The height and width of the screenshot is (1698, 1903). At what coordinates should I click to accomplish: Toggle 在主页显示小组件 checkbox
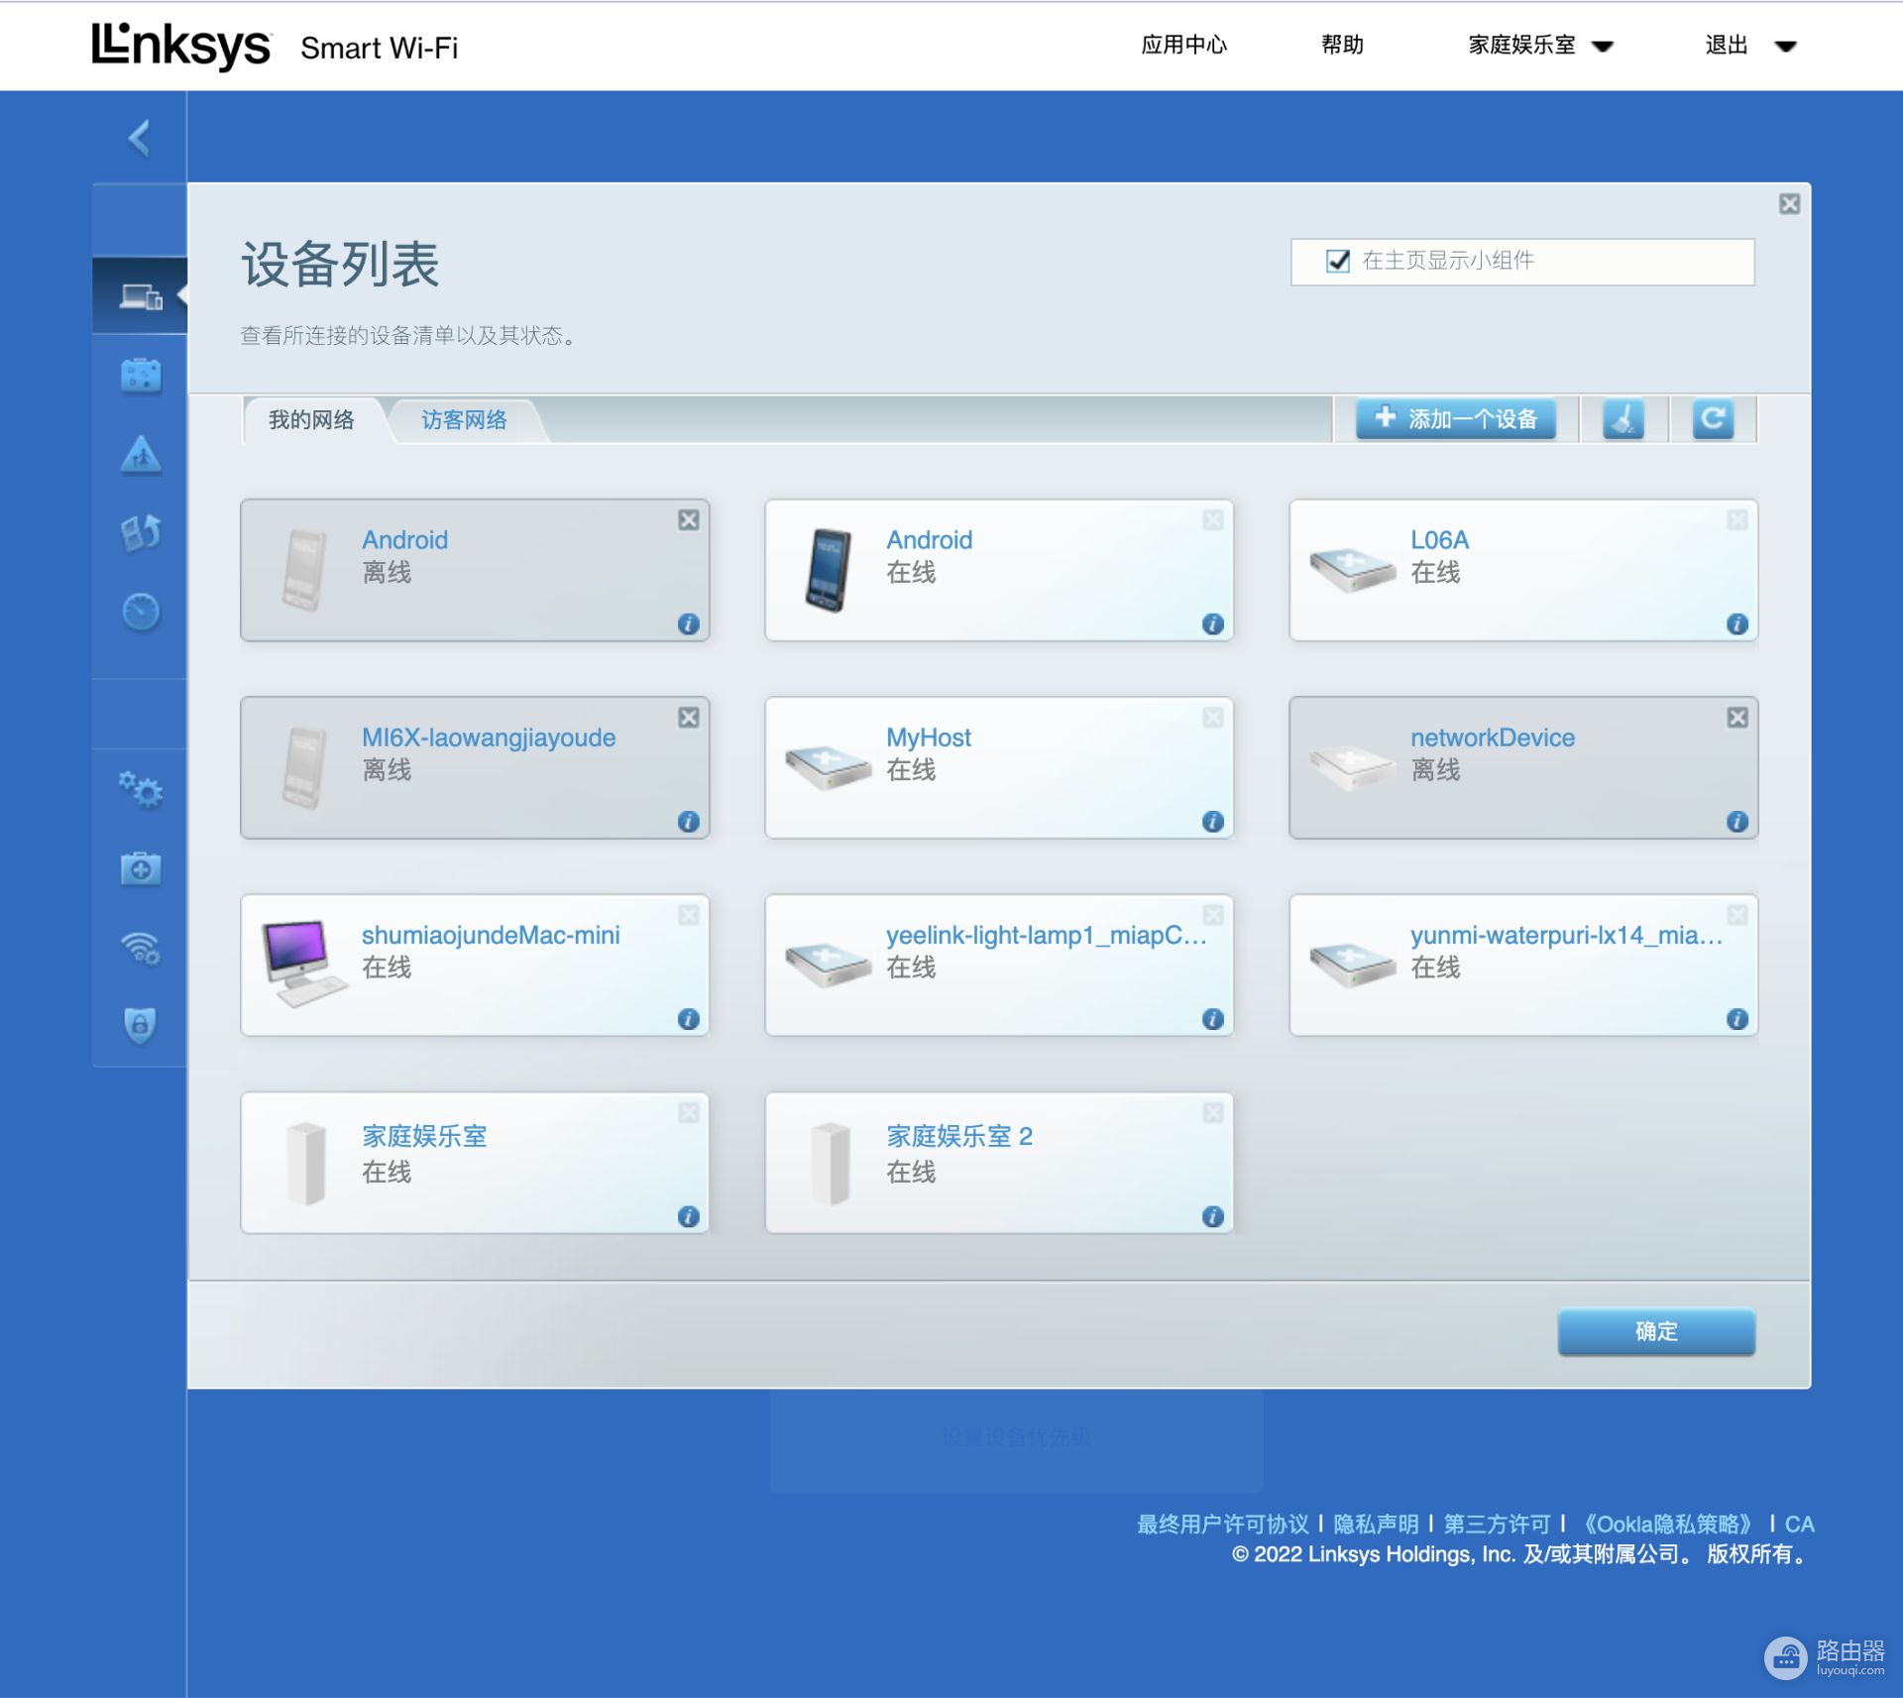pyautogui.click(x=1338, y=261)
